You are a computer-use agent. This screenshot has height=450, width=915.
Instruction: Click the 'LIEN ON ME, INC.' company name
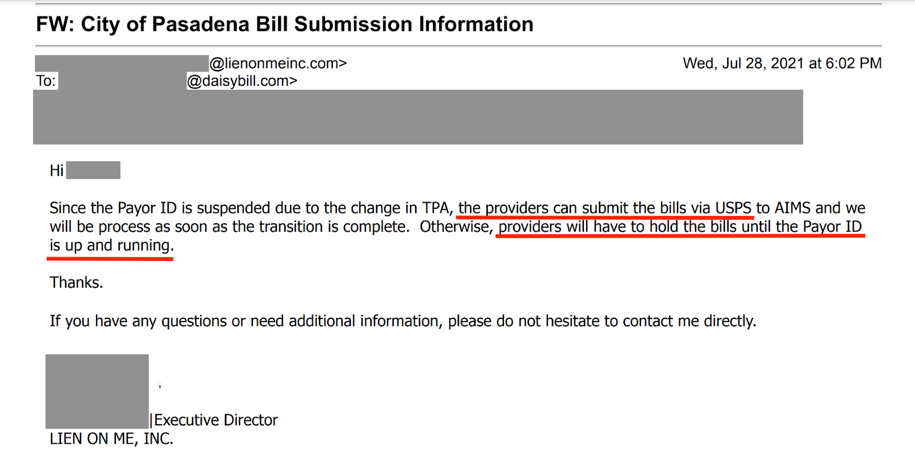112,439
